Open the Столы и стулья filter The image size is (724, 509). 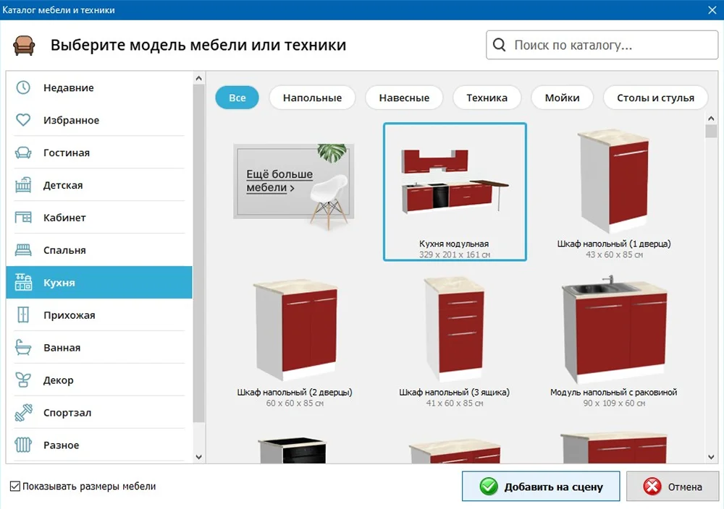[655, 98]
